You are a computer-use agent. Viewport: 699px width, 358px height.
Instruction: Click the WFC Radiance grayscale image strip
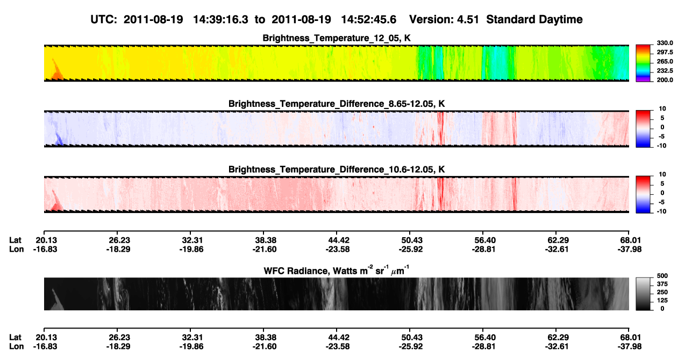pos(336,294)
